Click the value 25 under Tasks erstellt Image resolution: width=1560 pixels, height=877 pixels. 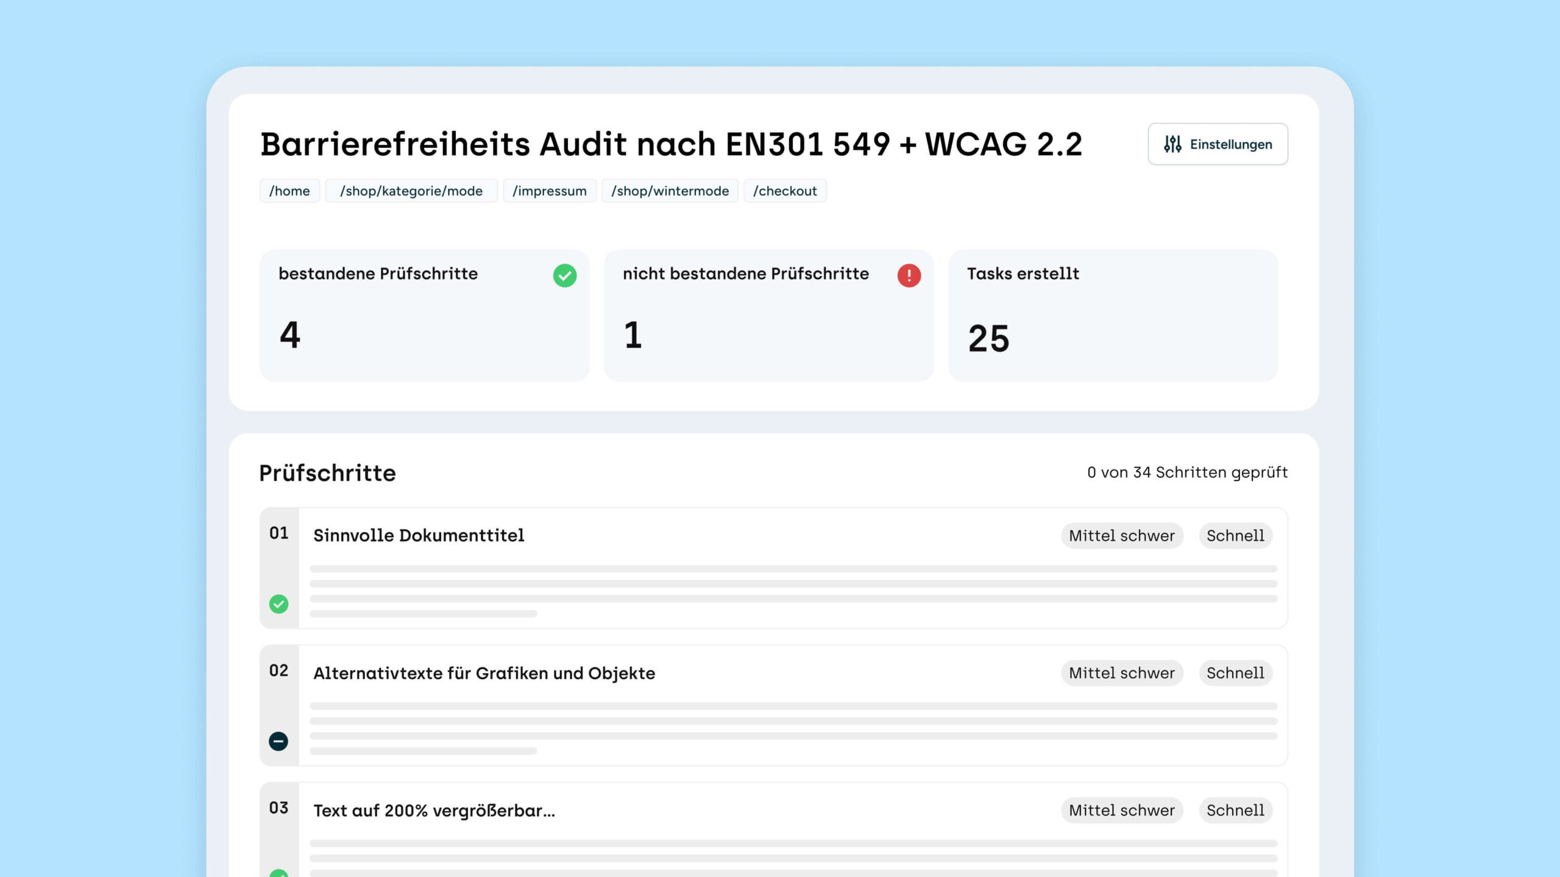click(x=988, y=339)
